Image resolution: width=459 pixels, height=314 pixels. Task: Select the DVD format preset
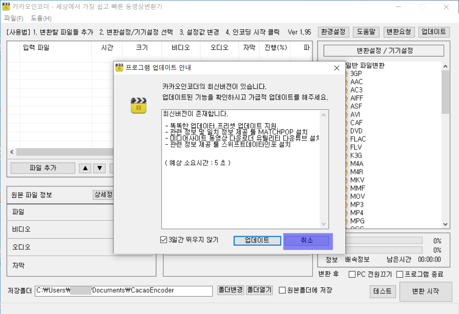(x=356, y=131)
